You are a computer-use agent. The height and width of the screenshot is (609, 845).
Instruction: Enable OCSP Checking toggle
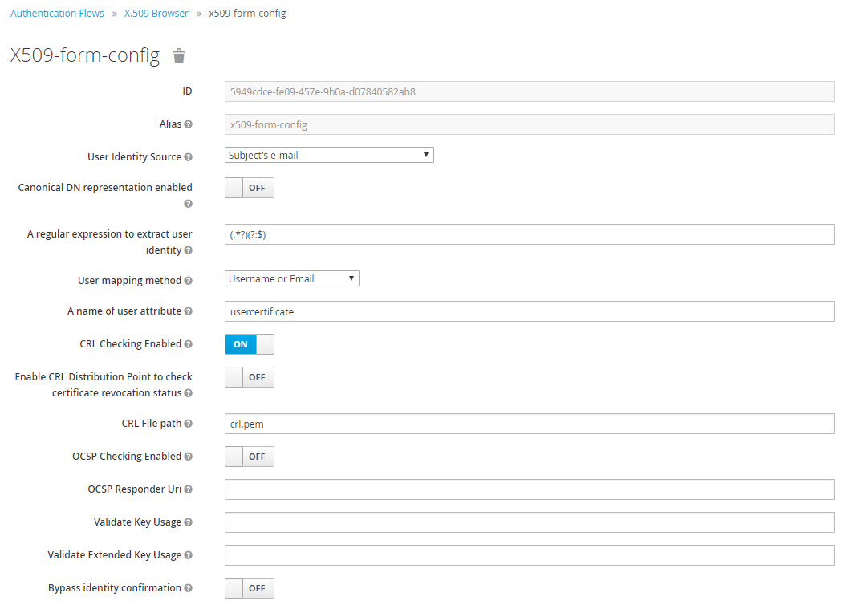[250, 457]
